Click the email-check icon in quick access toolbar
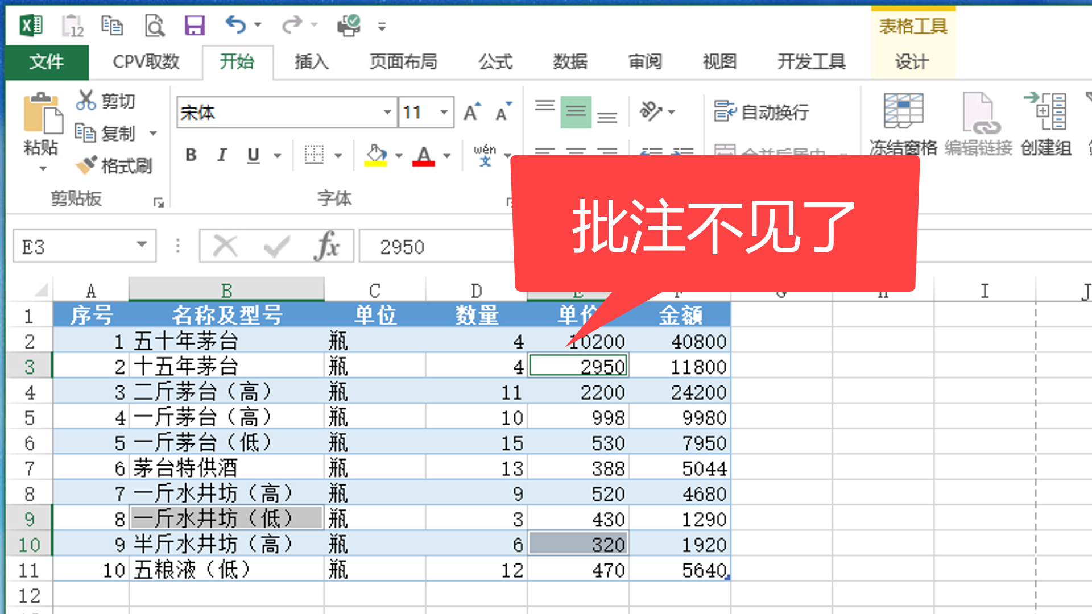Image resolution: width=1092 pixels, height=614 pixels. tap(349, 26)
